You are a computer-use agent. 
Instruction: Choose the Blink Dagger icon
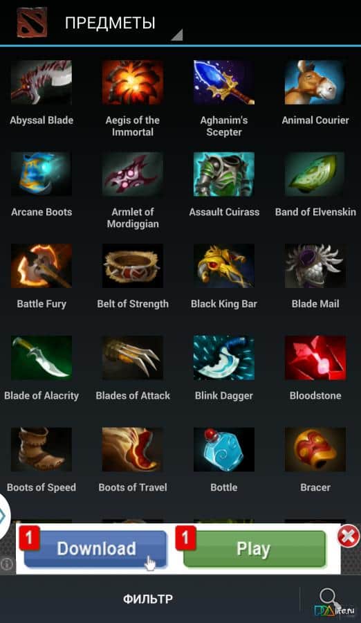click(x=224, y=358)
